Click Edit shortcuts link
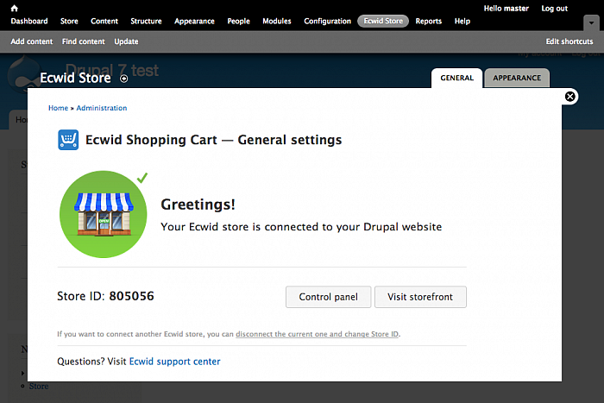 [x=569, y=41]
